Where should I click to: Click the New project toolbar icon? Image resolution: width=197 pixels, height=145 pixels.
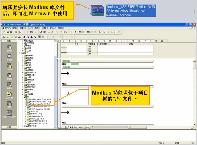(4, 32)
